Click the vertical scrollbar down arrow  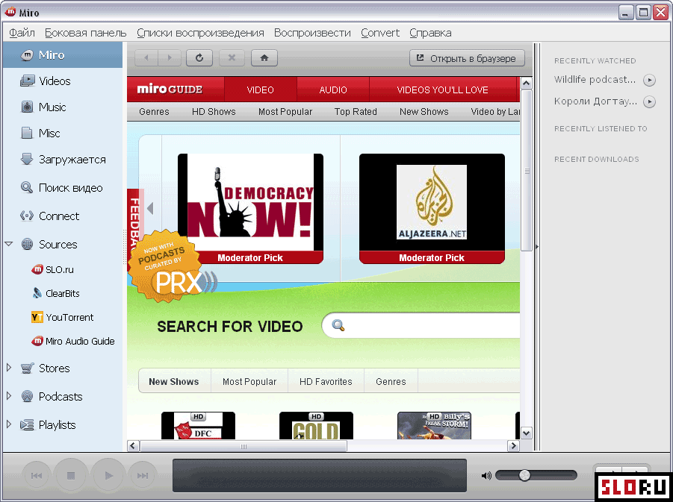coord(526,433)
